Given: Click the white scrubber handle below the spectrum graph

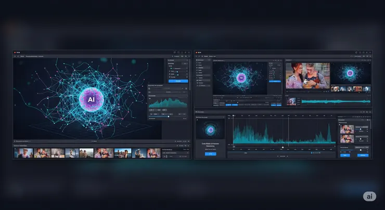Looking at the screenshot, I should click(283, 148).
